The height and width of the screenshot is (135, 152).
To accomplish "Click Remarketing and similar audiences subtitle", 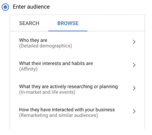I will (59, 115).
